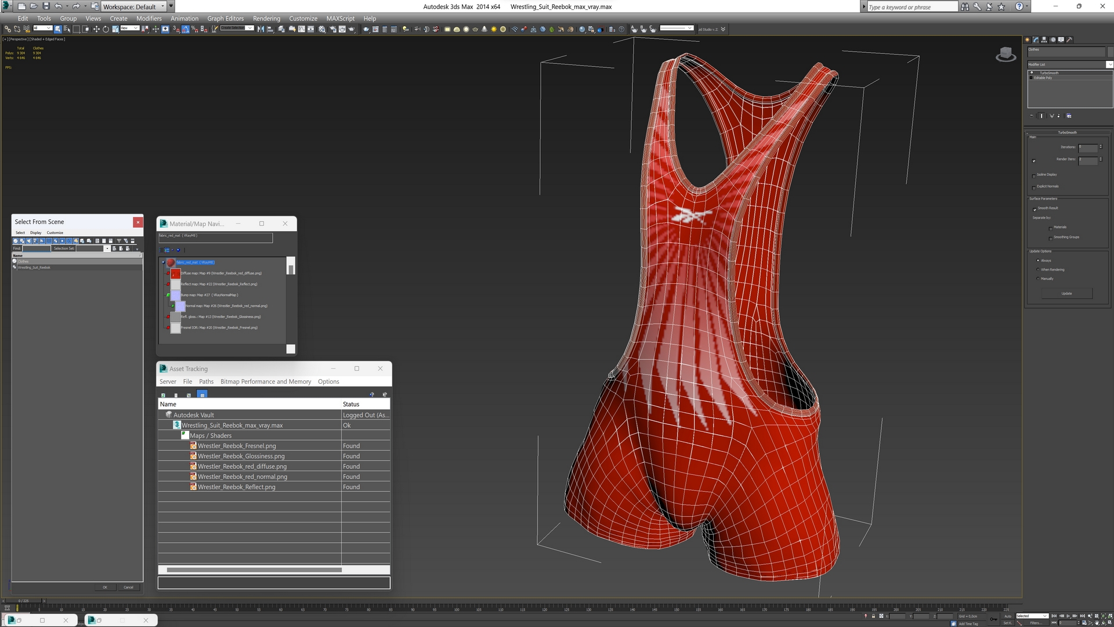Open Bitmap Performance and Memory menu
The width and height of the screenshot is (1114, 627).
tap(266, 381)
